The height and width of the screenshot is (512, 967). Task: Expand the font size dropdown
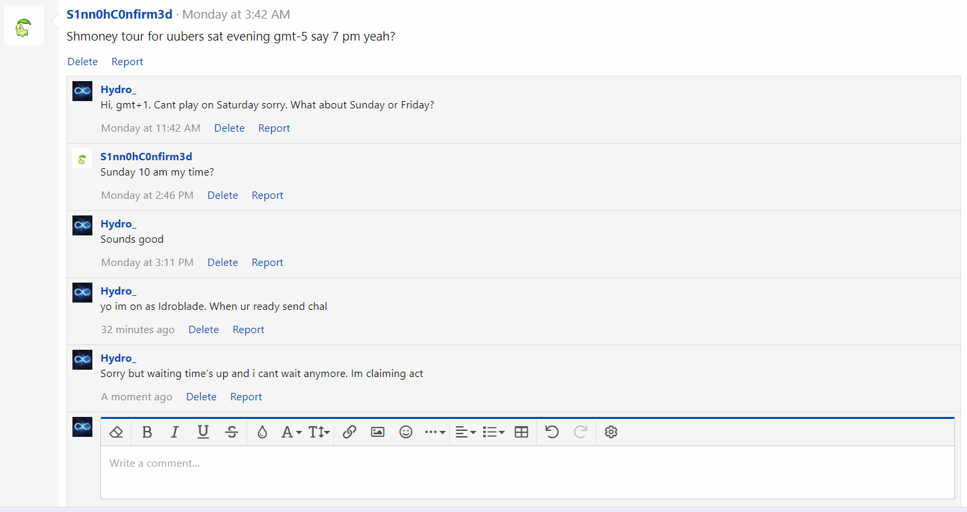(x=319, y=432)
